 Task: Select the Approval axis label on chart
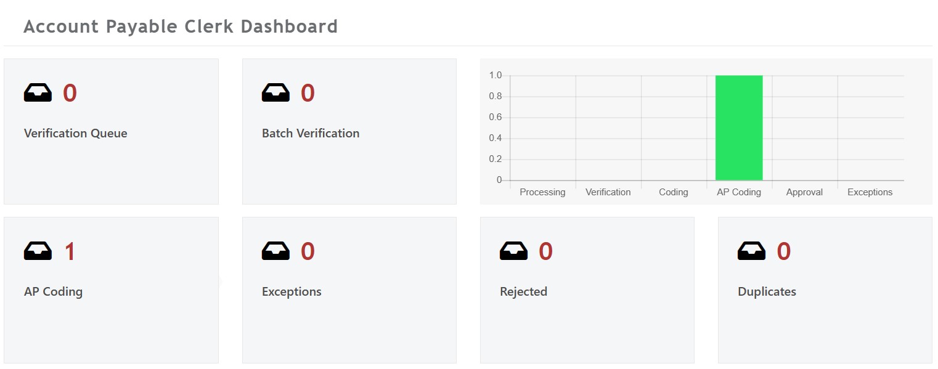(804, 192)
